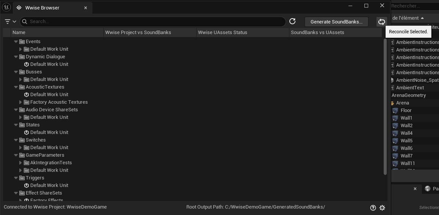This screenshot has height=215, width=439.
Task: Click the tree view vertical scrollbar
Action: coord(385,106)
